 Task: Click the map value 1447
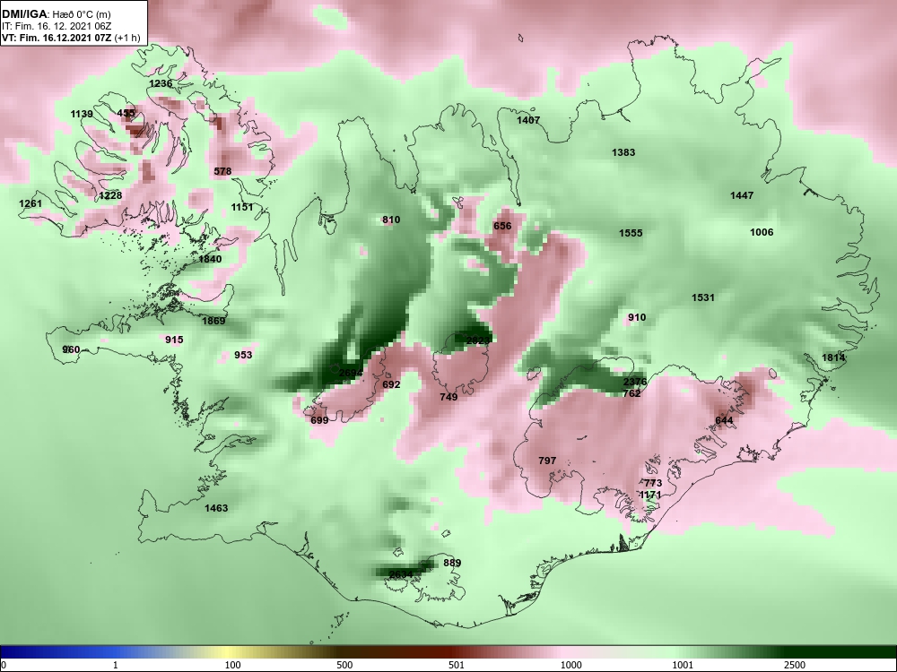point(742,195)
